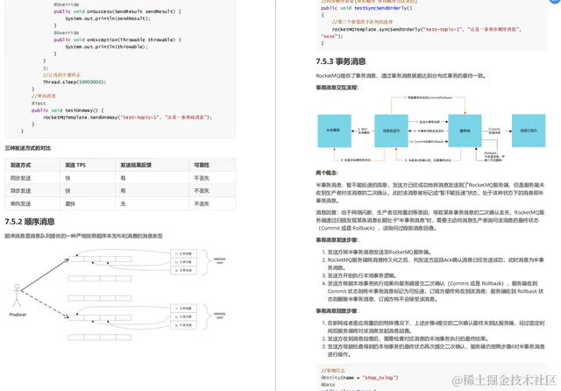
Task: Click the heading "7.5.3 事务消息"
Action: [x=341, y=61]
